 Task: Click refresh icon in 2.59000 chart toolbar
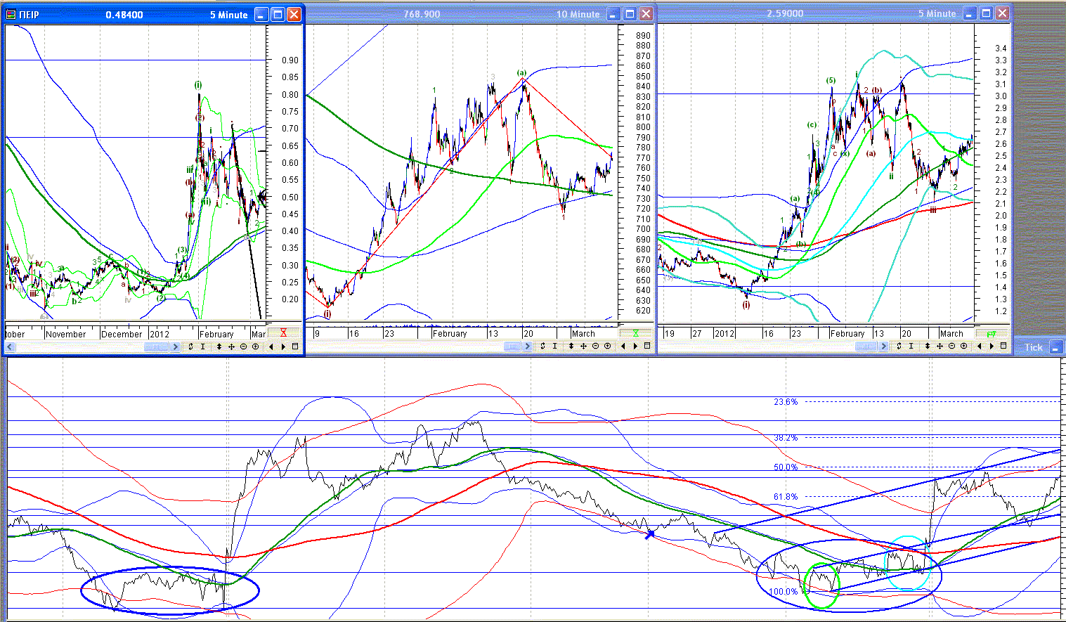click(899, 346)
